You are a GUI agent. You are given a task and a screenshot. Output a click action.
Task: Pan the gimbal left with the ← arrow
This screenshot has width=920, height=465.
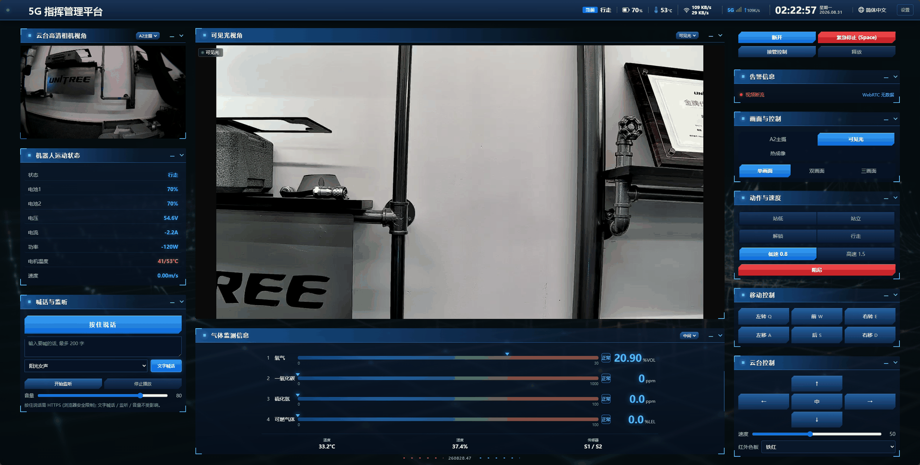pos(764,401)
